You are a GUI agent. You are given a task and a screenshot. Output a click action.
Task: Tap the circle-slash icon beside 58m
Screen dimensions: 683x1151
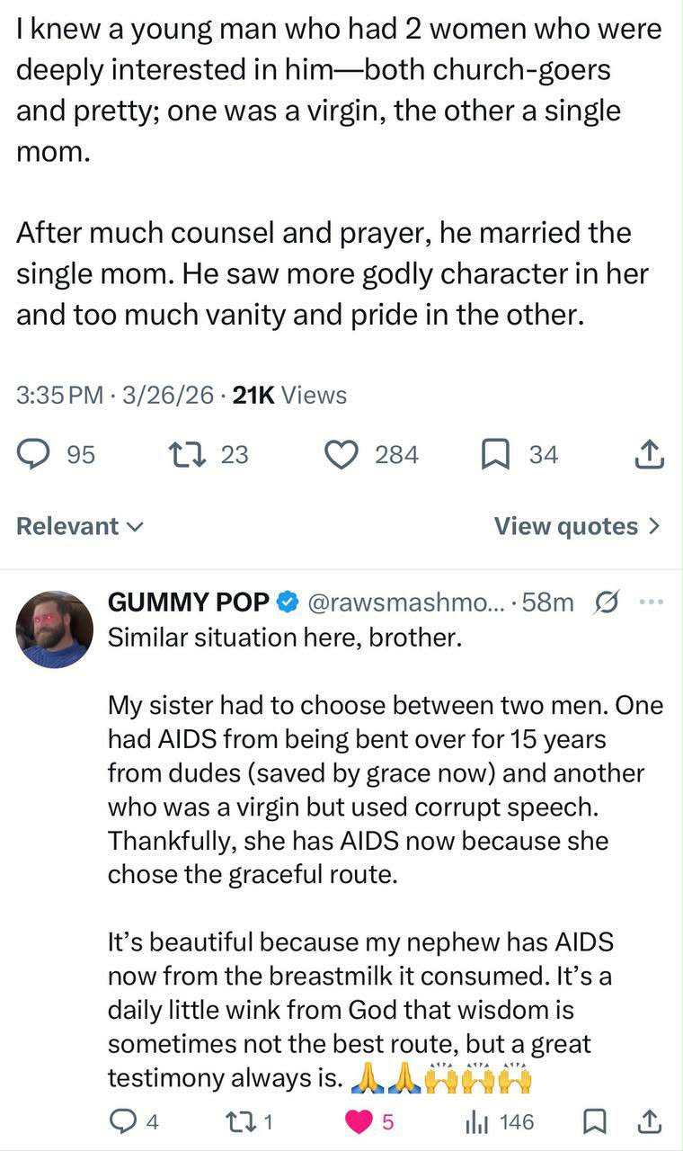tap(606, 602)
